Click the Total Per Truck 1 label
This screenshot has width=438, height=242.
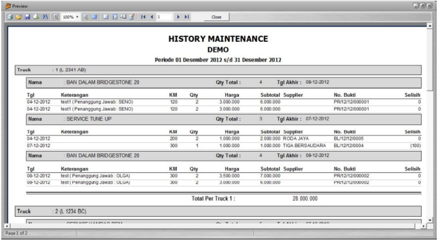(213, 198)
